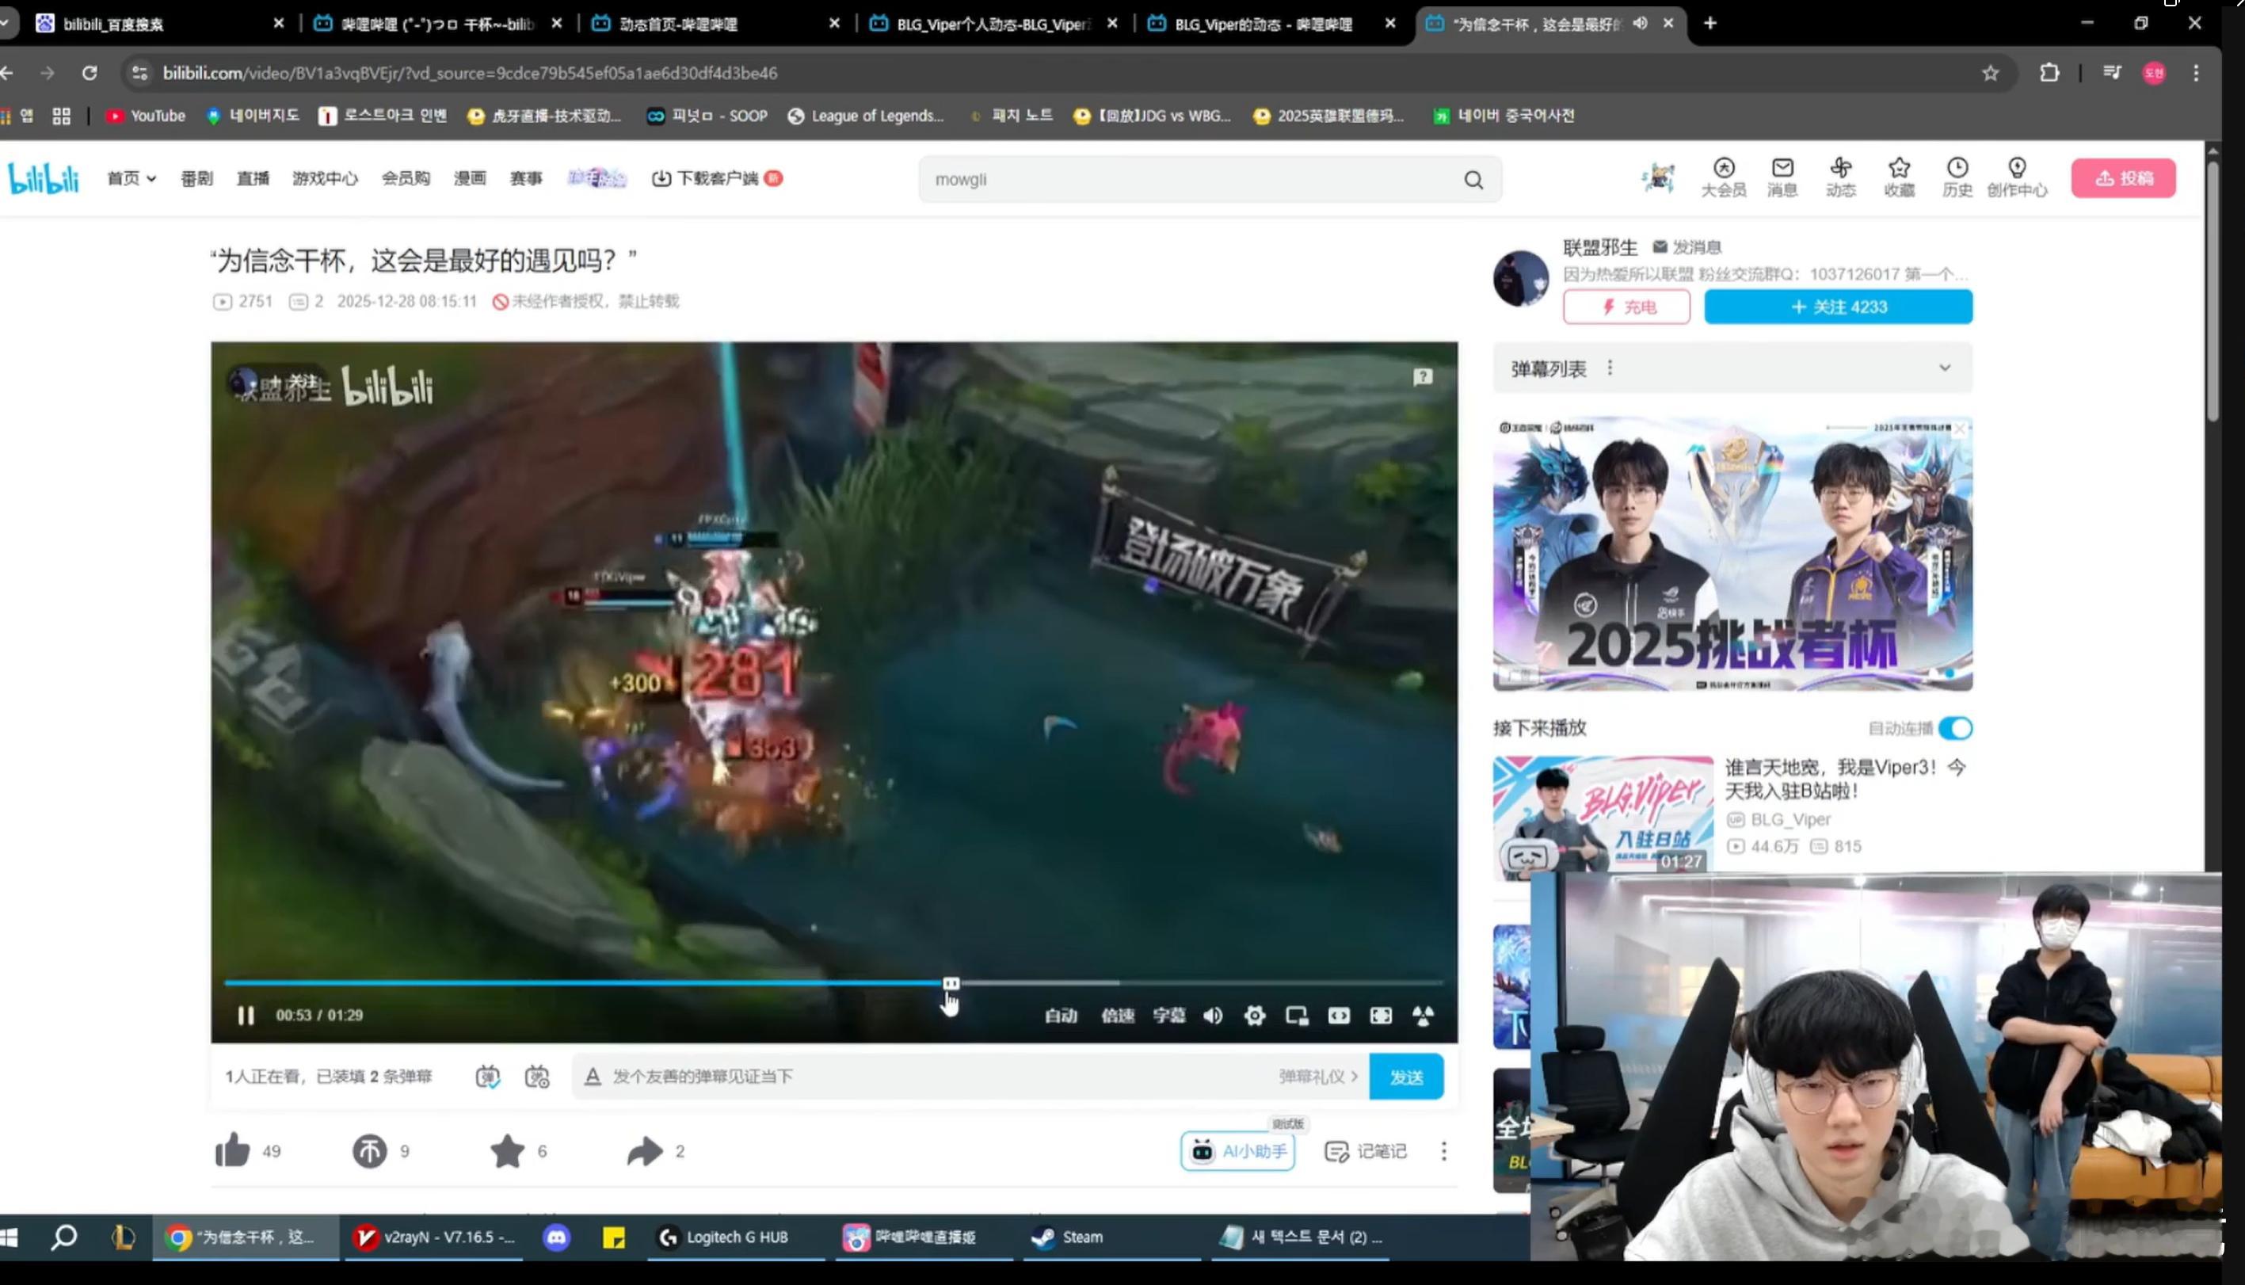The image size is (2245, 1285).
Task: Pause the video playback
Action: pos(246,1016)
